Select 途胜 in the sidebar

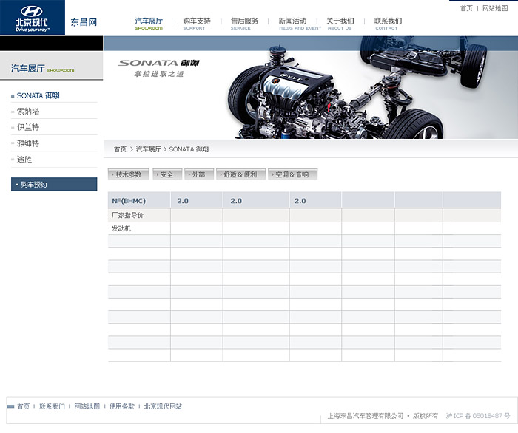(x=24, y=160)
